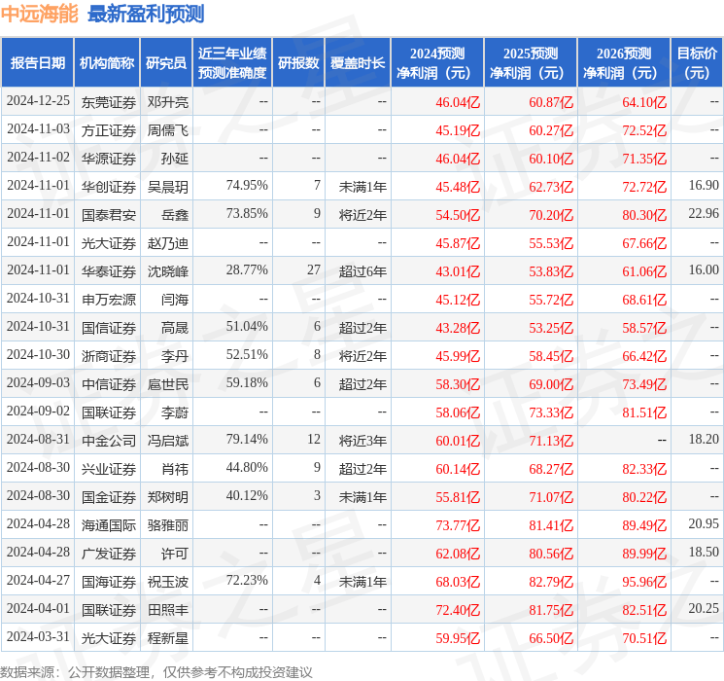Select the 海通国际 institution cell

pos(109,525)
